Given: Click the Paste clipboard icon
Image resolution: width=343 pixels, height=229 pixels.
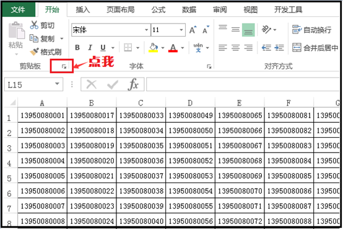Looking at the screenshot, I should (16, 30).
